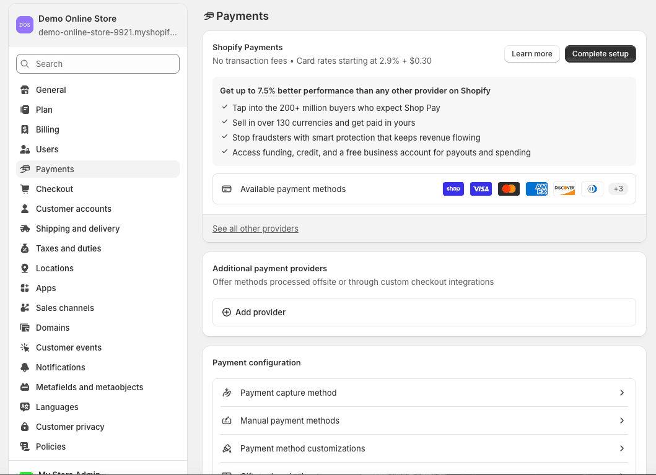Click the Apps grid icon
Image resolution: width=656 pixels, height=475 pixels.
pos(25,288)
